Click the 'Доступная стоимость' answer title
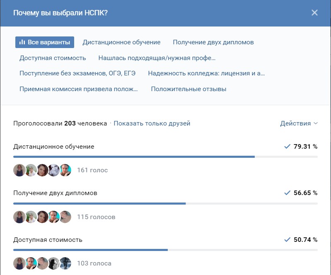Viewport: 331px width, 275px height. [x=48, y=240]
